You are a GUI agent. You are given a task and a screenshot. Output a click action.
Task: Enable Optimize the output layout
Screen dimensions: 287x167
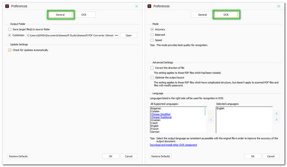click(152, 77)
